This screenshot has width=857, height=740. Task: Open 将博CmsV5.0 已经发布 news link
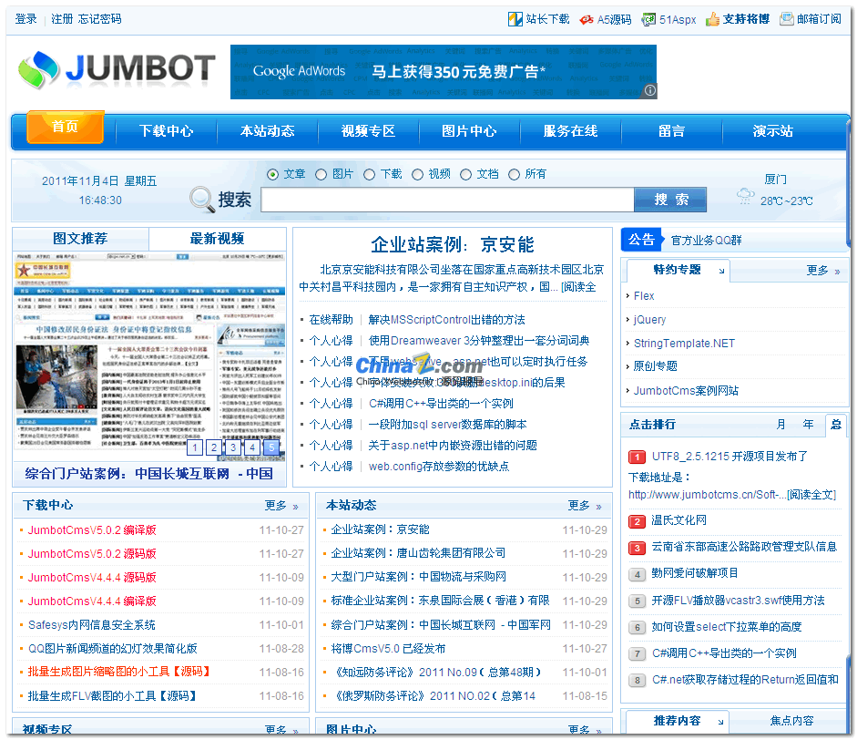pyautogui.click(x=388, y=649)
